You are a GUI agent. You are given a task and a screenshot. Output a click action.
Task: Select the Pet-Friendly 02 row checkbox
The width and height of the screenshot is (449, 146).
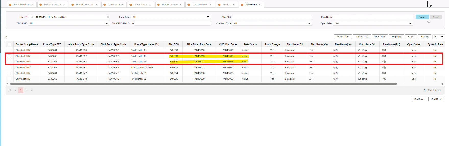coord(9,79)
